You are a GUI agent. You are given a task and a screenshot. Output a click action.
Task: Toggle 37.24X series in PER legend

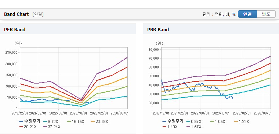tap(52, 127)
